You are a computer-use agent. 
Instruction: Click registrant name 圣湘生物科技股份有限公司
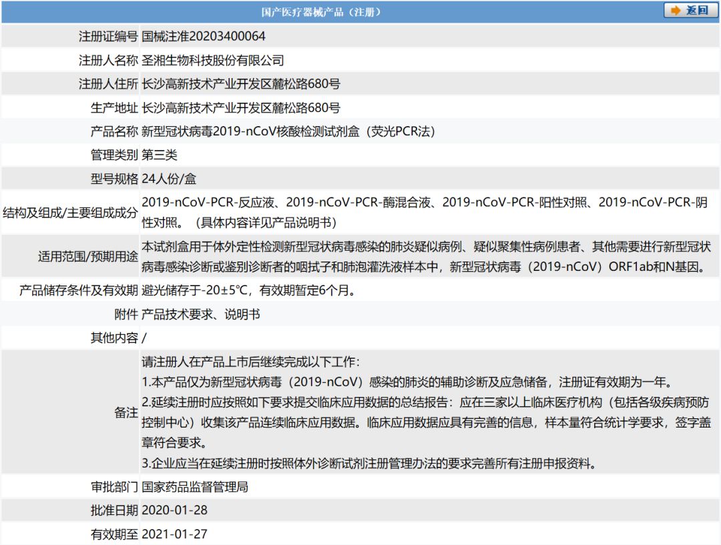213,61
